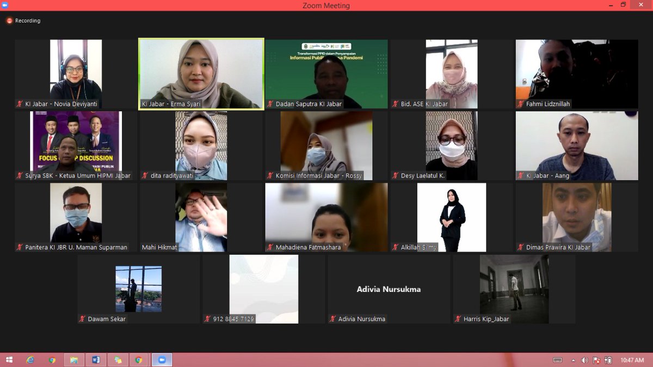Click muted mic icon for Fahmi Lidznillah
Image resolution: width=653 pixels, height=367 pixels.
[x=521, y=104]
